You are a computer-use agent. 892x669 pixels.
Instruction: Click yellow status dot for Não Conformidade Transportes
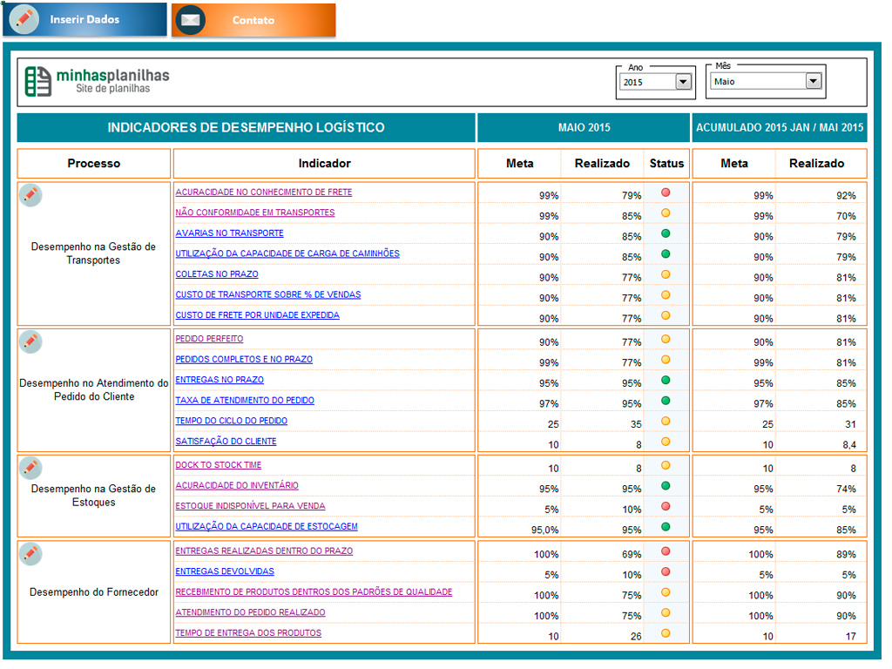click(666, 213)
